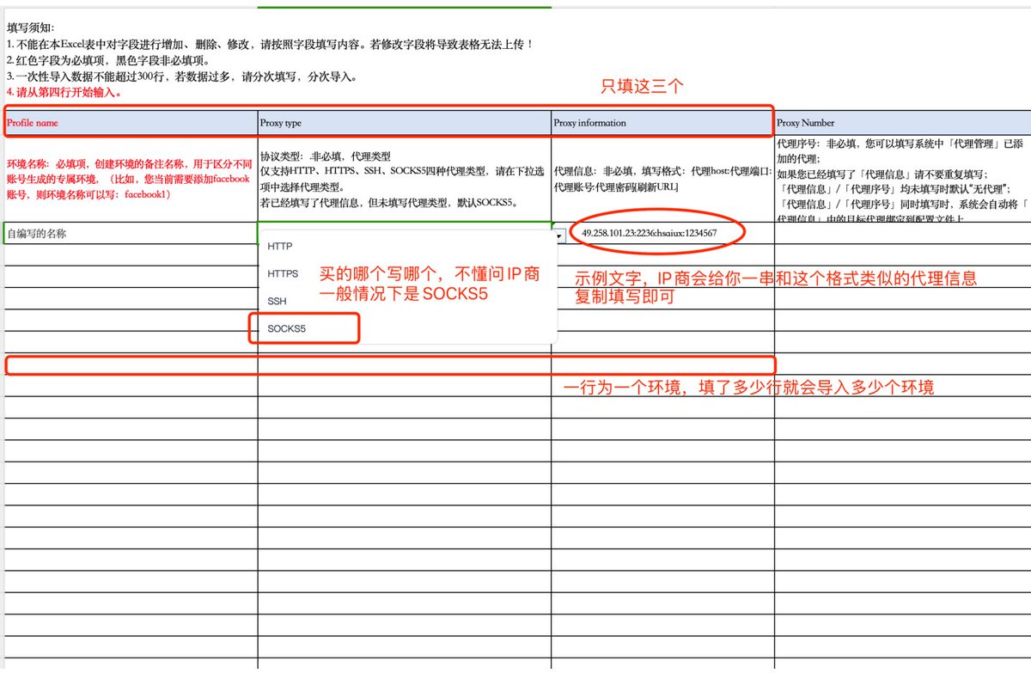The width and height of the screenshot is (1031, 673).
Task: Click the red 环境名称 description cell
Action: pos(131,179)
